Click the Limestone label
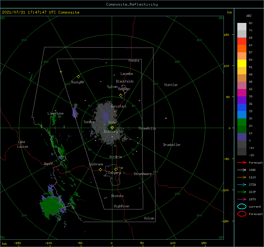The width and height of the screenshot is (264, 247). [x=55, y=113]
